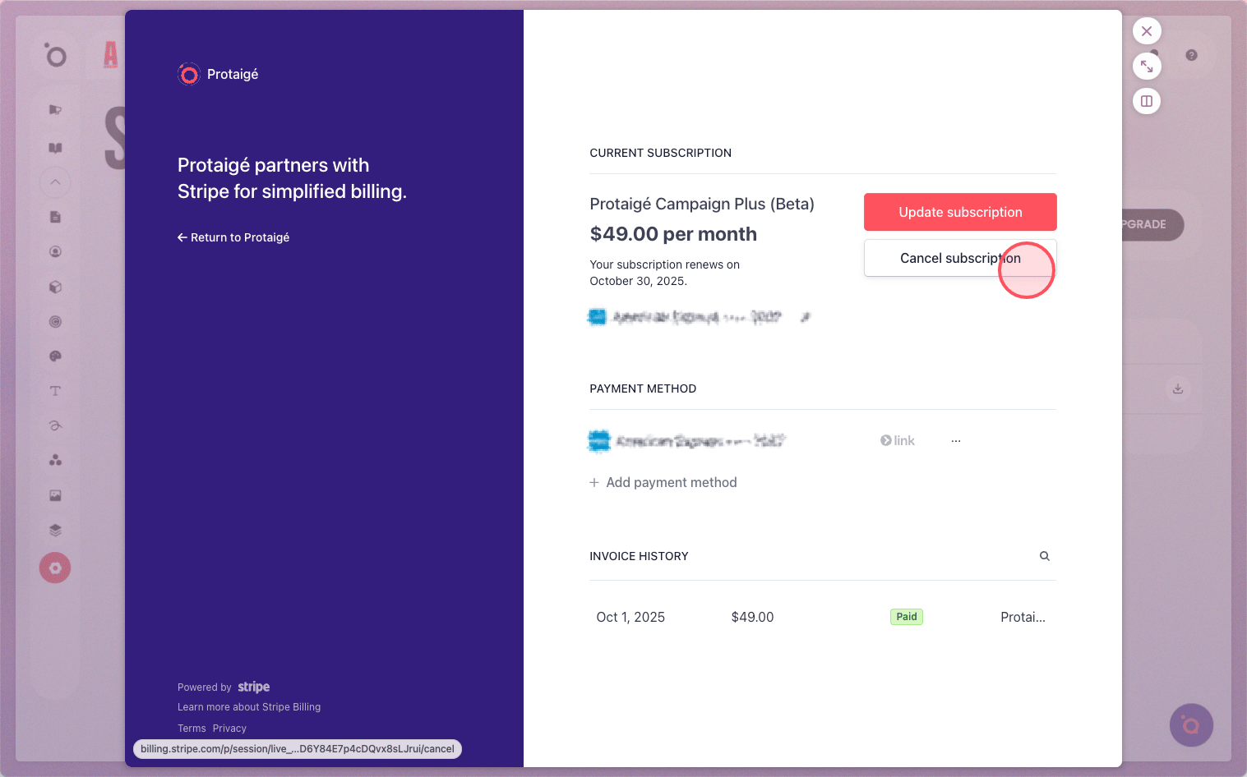Open the red settings gear button
This screenshot has width=1247, height=777.
point(55,568)
